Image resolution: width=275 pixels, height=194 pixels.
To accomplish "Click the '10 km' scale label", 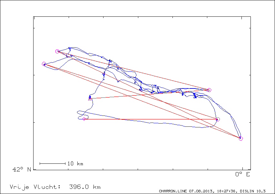I will [75, 164].
